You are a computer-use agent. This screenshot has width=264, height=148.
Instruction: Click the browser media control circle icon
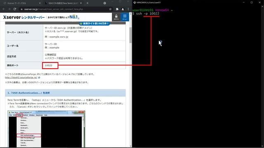pyautogui.click(x=104, y=3)
